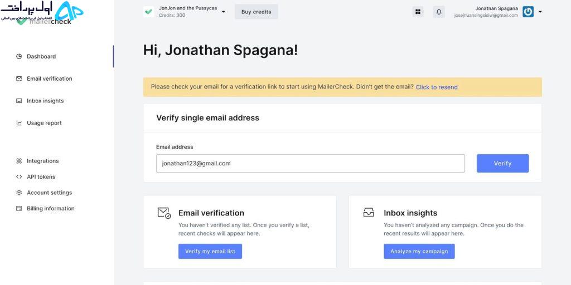Click the green checkmark account logo

pyautogui.click(x=148, y=12)
